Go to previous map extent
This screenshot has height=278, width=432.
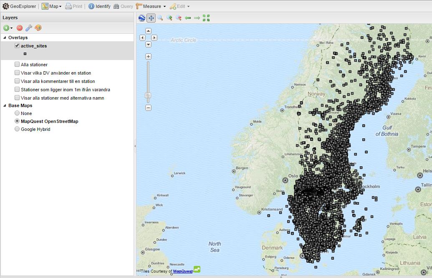(x=188, y=18)
